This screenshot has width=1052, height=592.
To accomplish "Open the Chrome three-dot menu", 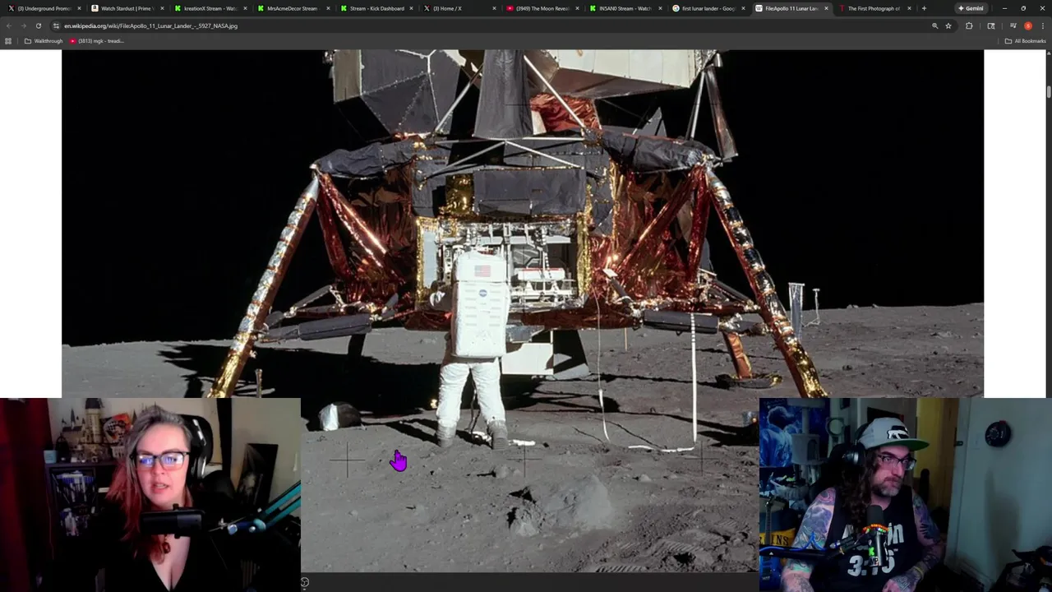I will point(1043,25).
